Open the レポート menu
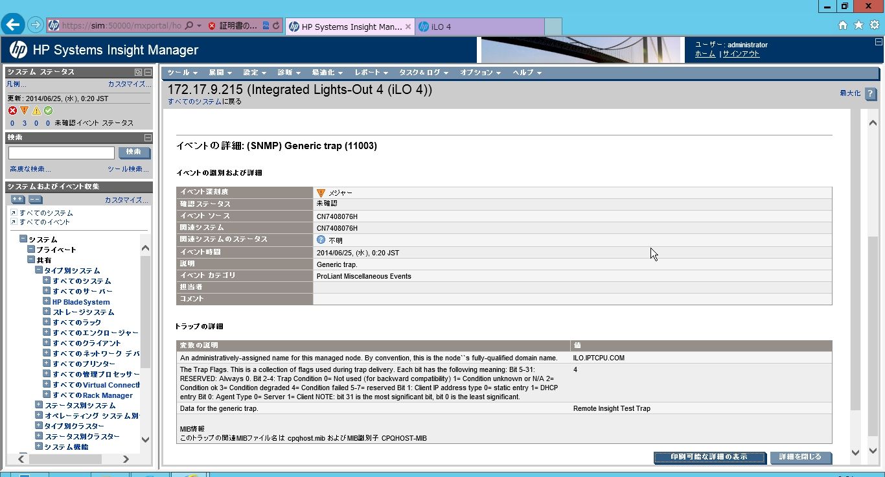This screenshot has height=477, width=885. pos(371,73)
